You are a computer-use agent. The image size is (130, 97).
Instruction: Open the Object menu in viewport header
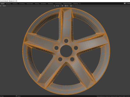click(4, 6)
